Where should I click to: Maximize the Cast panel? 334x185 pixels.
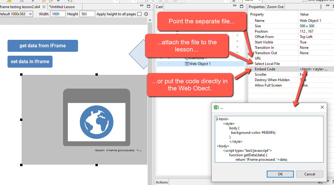pyautogui.click(x=242, y=6)
